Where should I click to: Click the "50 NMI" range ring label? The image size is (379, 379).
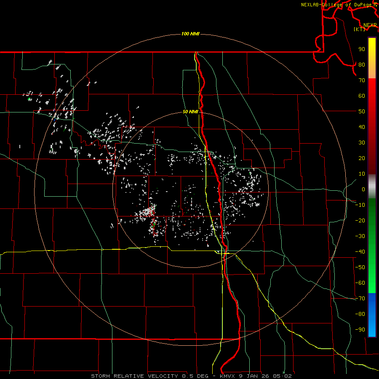(190, 112)
